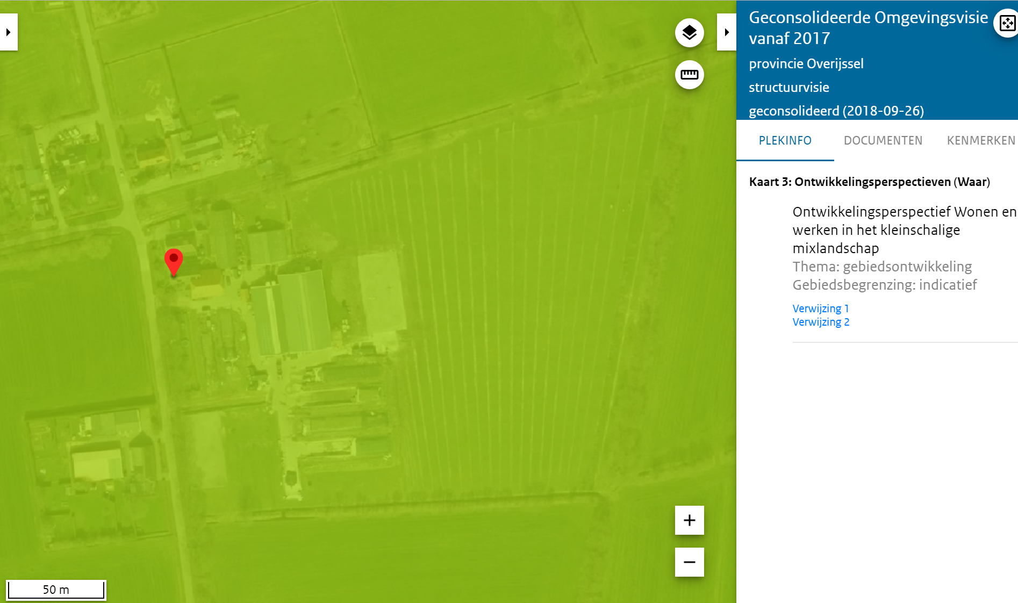Click the fit-to-plan-extent icon
1018x603 pixels.
(1007, 23)
